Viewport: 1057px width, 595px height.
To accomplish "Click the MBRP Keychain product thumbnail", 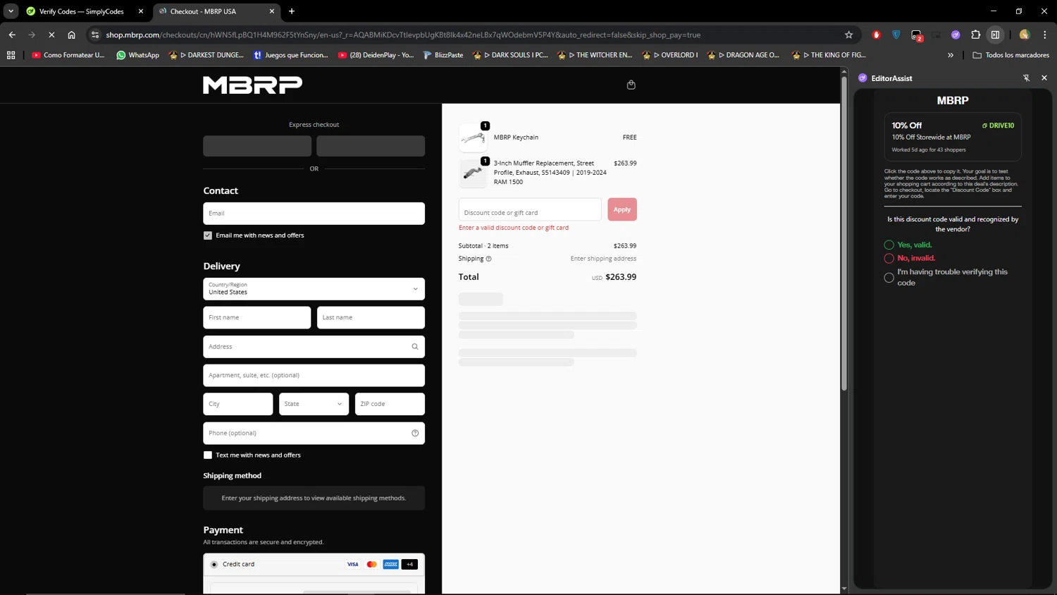I will [x=473, y=138].
